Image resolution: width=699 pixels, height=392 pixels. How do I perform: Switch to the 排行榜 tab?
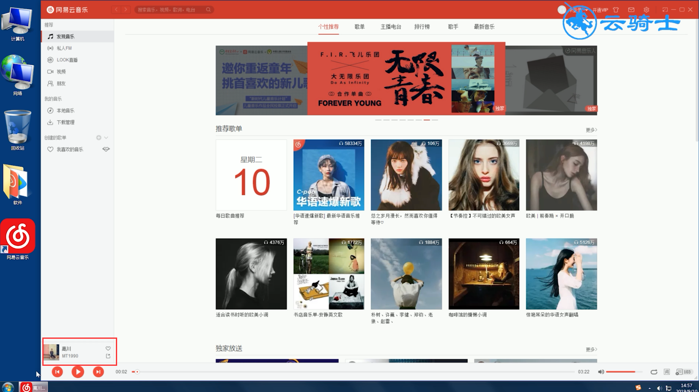pos(422,26)
